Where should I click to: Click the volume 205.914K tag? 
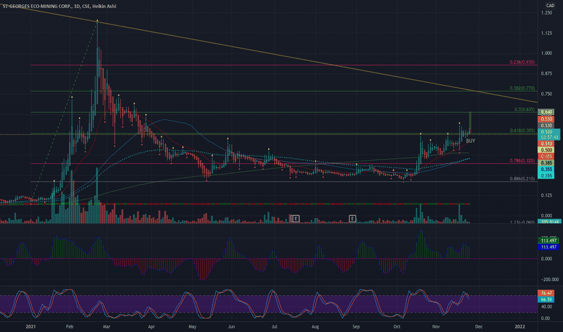(x=549, y=222)
